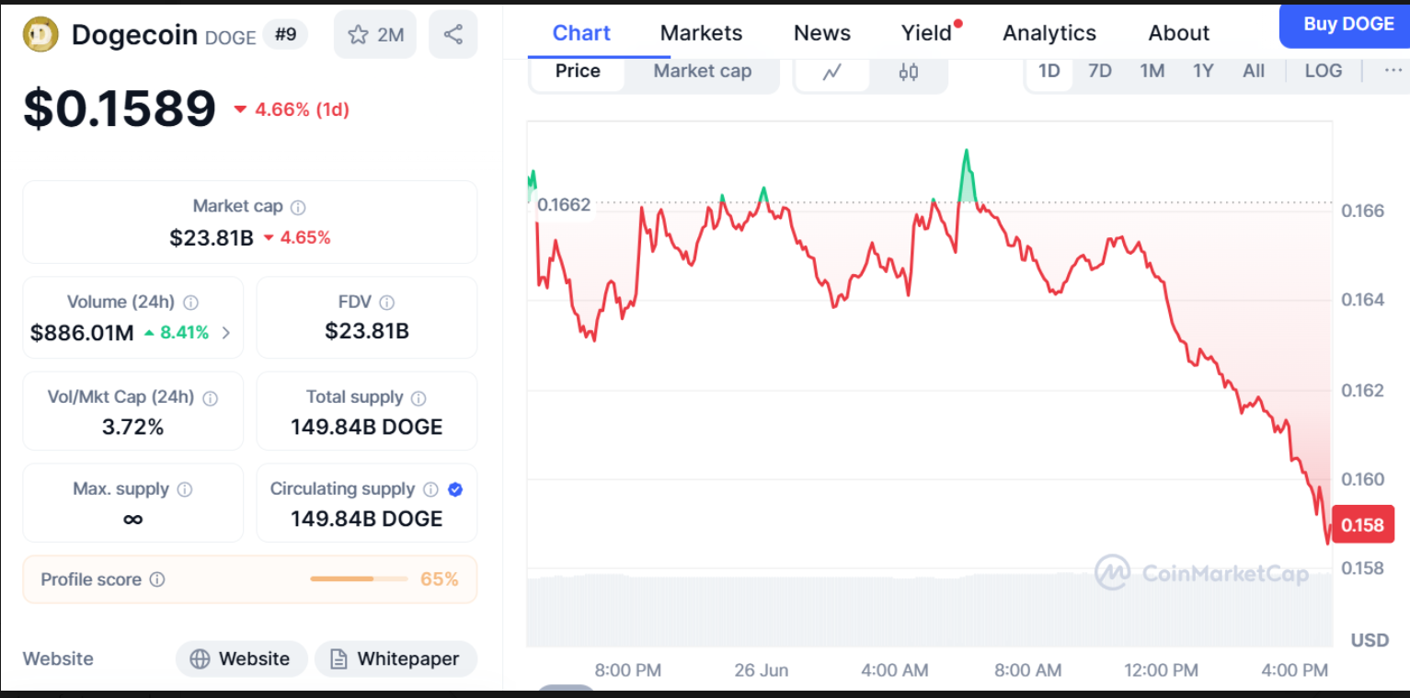Click Circulating supply value 149.84B DOGE
The image size is (1410, 698).
pyautogui.click(x=367, y=519)
